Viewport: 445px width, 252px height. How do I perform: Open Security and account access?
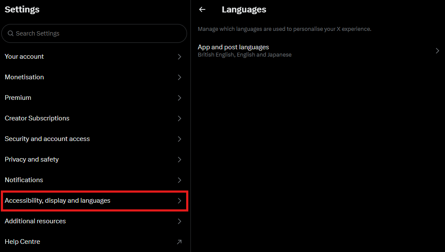pyautogui.click(x=94, y=139)
